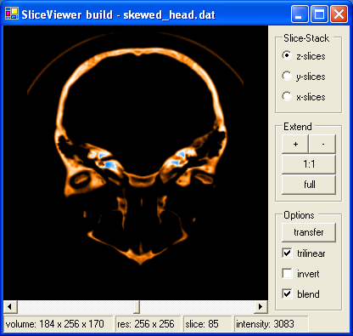Click the left arrow of slice scrollbar
The width and height of the screenshot is (353, 336).
point(10,306)
